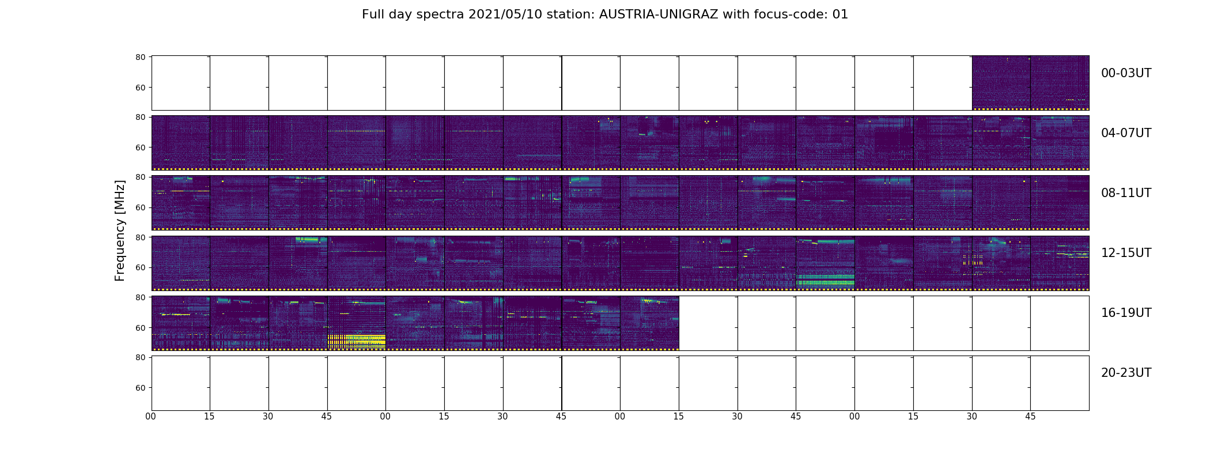Click the "Frequency [MHz]" axis label
Viewport: 1210px width, 461px height.
point(120,231)
